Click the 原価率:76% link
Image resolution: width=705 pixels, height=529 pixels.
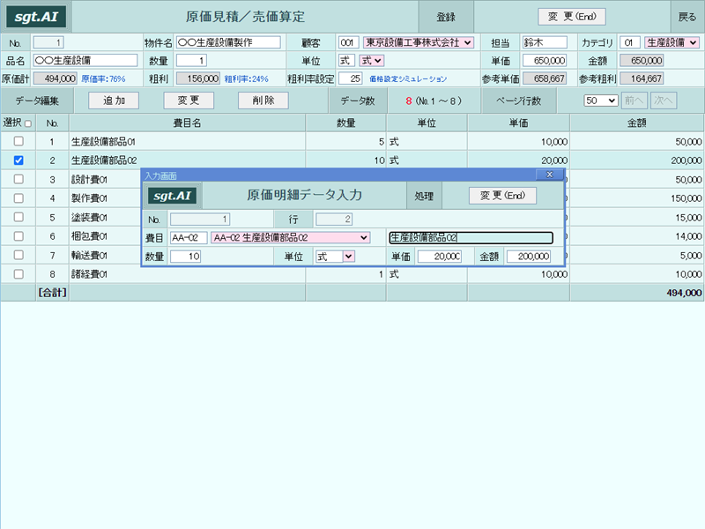103,78
